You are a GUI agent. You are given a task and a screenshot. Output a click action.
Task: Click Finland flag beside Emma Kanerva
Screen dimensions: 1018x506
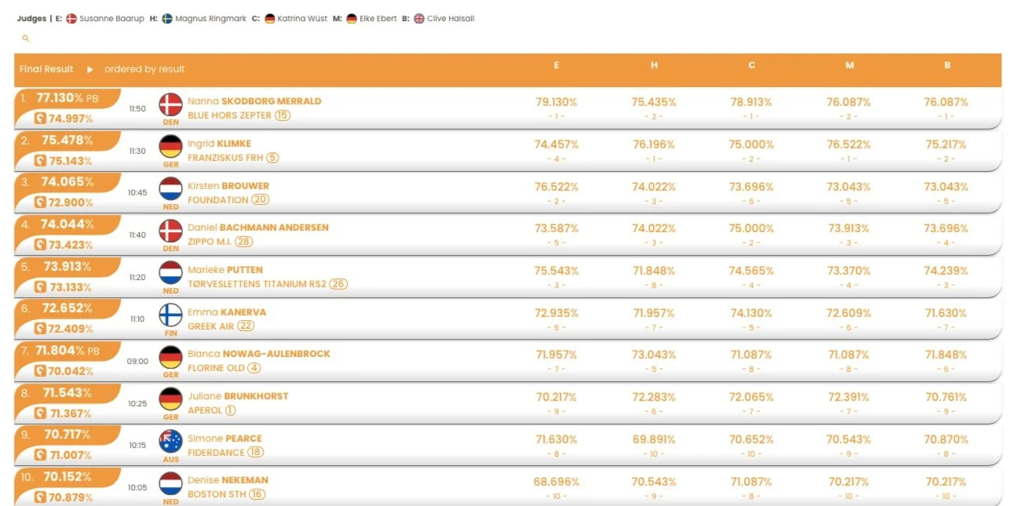(x=170, y=315)
